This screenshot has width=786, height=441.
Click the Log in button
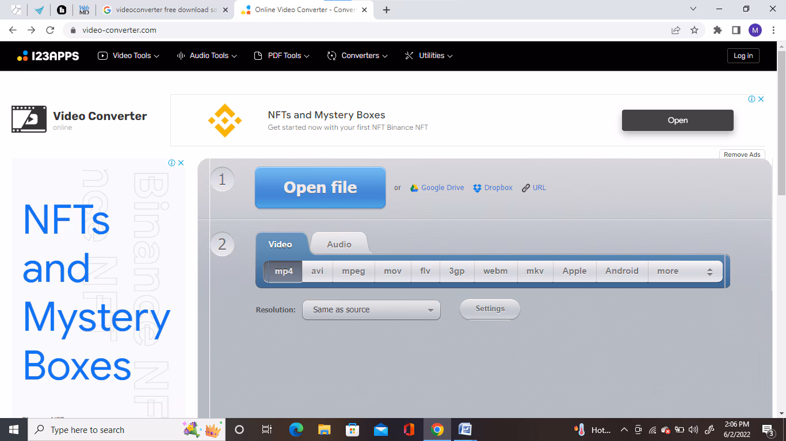pos(743,56)
